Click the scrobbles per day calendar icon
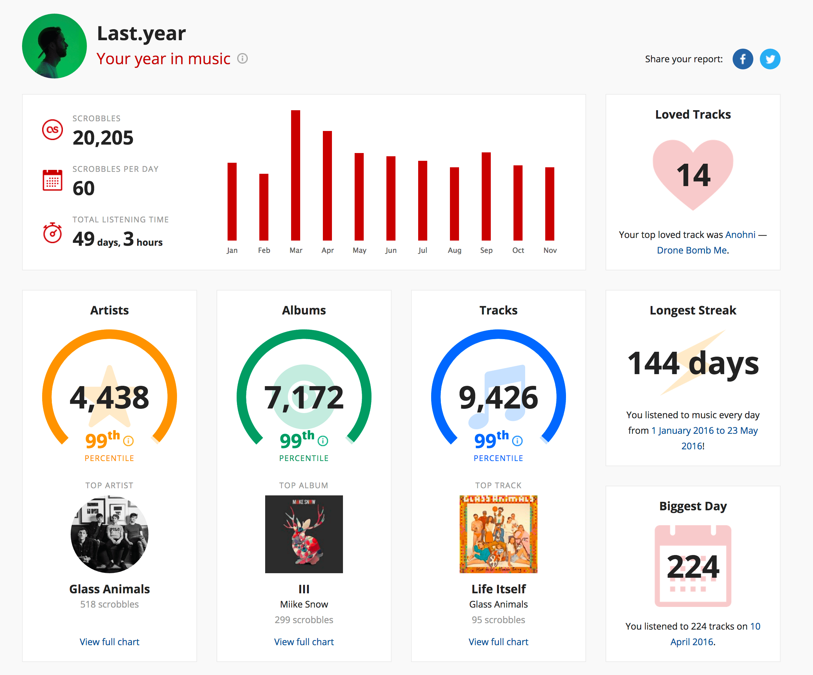The height and width of the screenshot is (675, 813). [52, 180]
